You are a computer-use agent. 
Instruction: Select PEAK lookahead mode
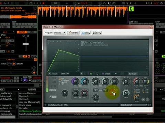click(x=114, y=90)
